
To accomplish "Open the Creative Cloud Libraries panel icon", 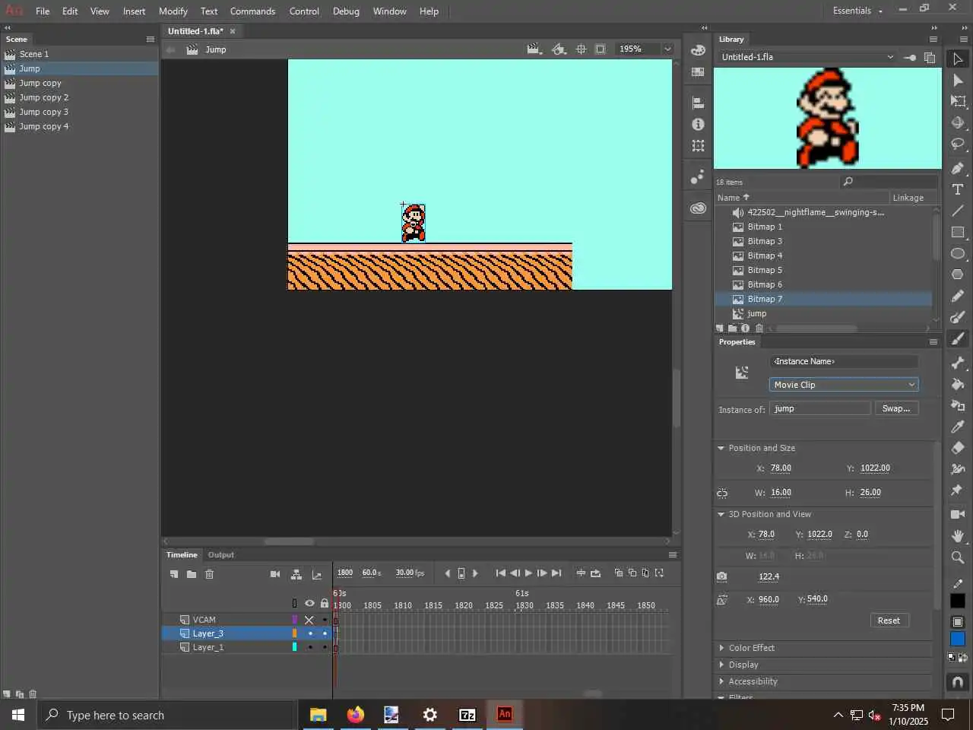I will coord(698,208).
